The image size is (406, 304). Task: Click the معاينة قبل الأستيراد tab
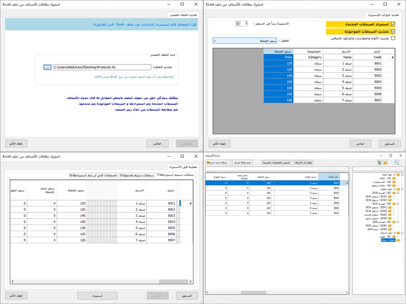pos(183,167)
